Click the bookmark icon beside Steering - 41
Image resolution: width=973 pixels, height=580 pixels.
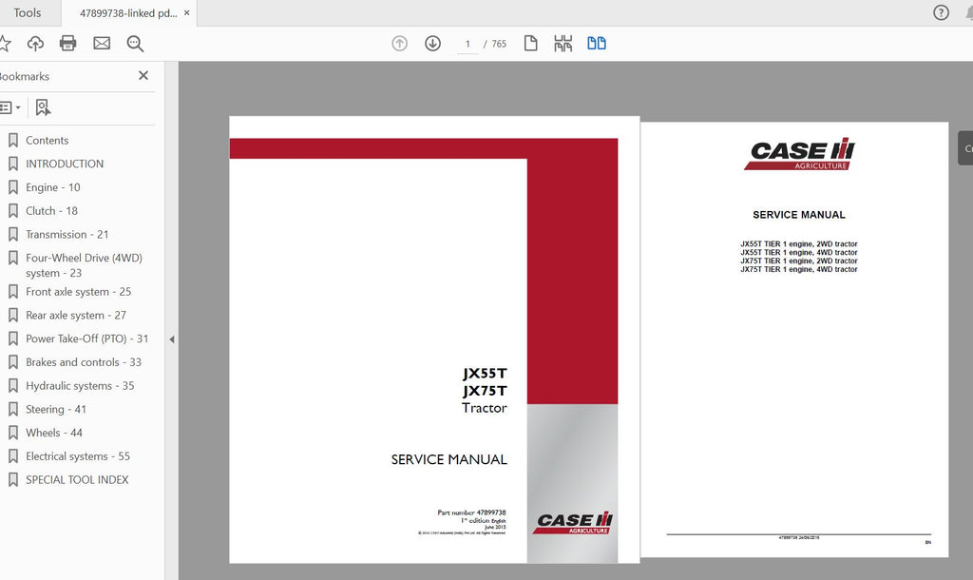click(13, 409)
